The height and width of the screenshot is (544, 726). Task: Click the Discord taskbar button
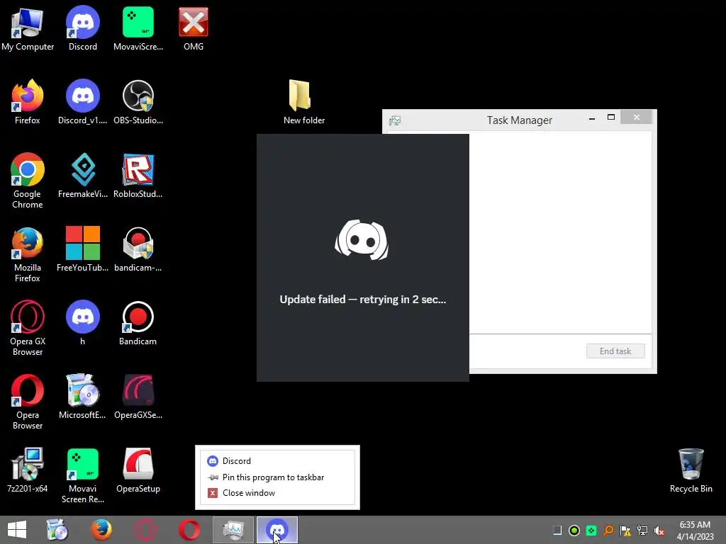277,530
